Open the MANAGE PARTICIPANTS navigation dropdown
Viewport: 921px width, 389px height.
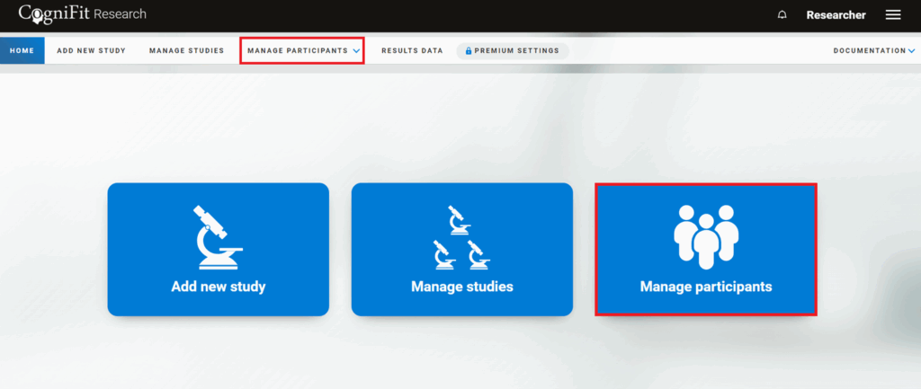point(297,51)
